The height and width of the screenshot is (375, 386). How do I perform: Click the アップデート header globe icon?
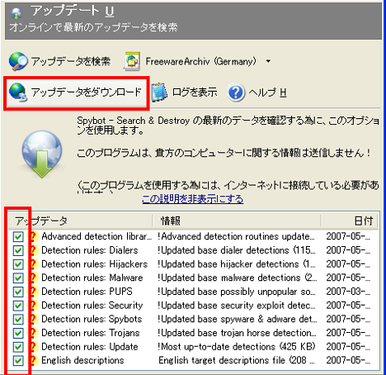pos(16,13)
